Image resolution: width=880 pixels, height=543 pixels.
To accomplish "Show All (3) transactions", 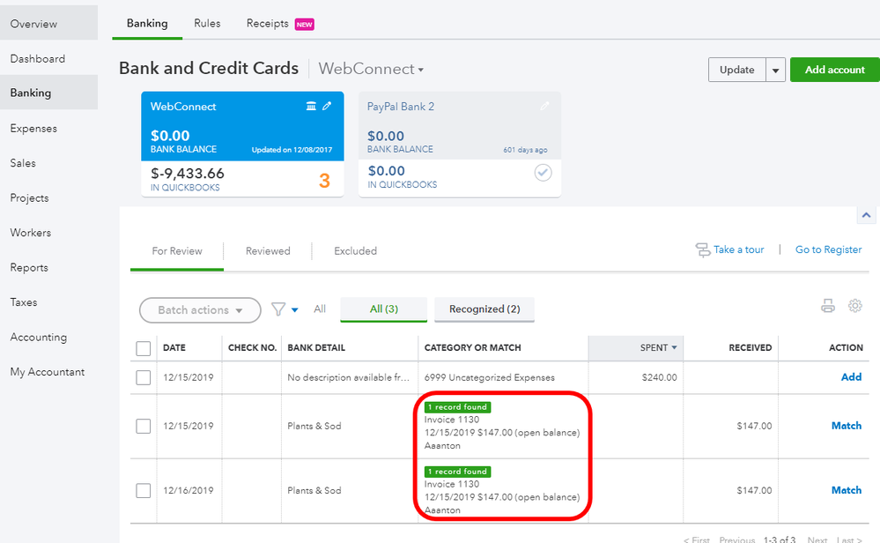I will coord(384,309).
